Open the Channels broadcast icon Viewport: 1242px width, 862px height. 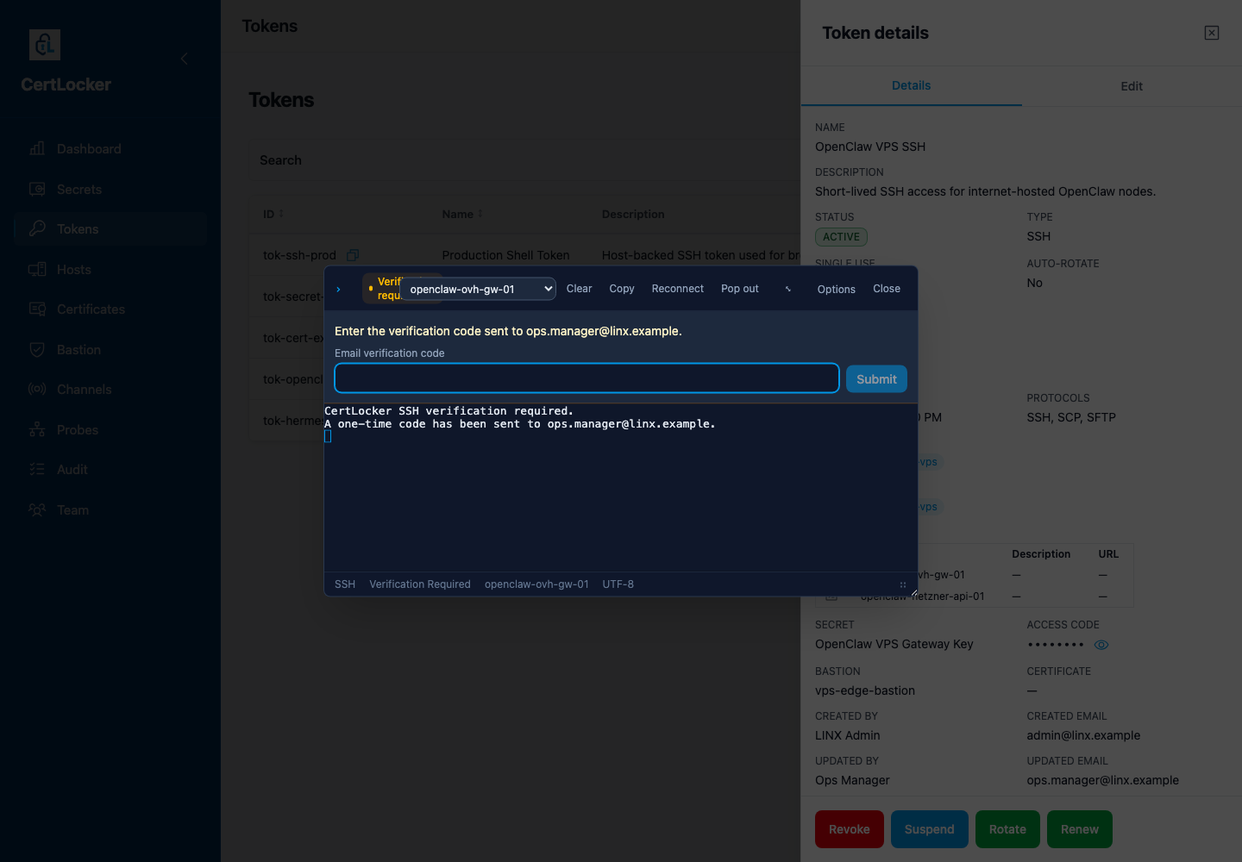point(37,389)
